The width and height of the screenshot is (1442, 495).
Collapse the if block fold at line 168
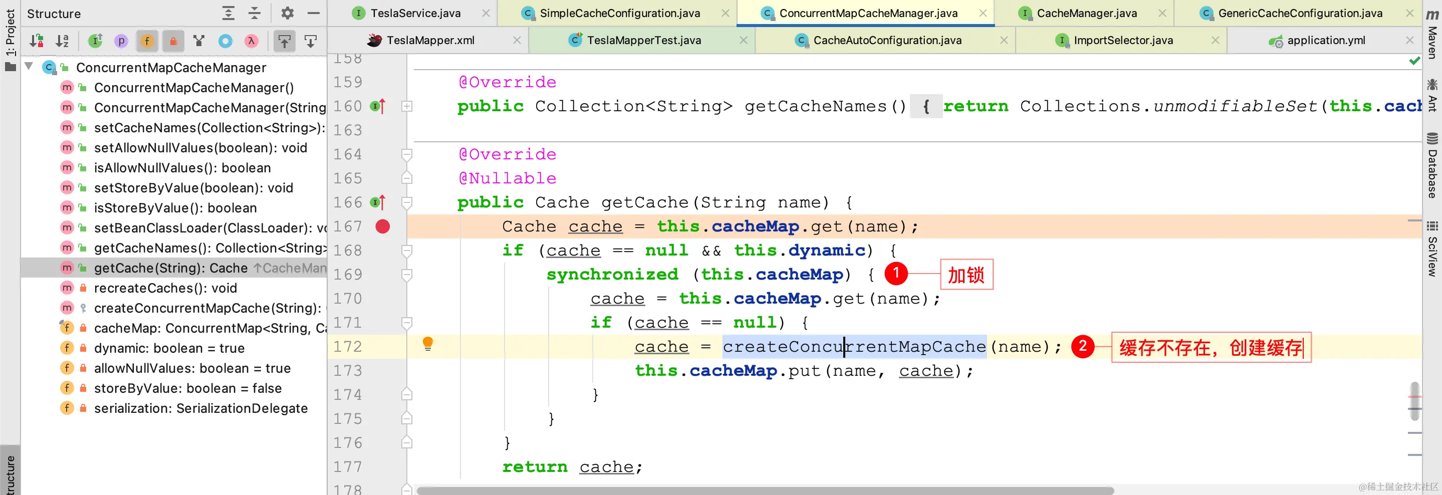(x=407, y=251)
